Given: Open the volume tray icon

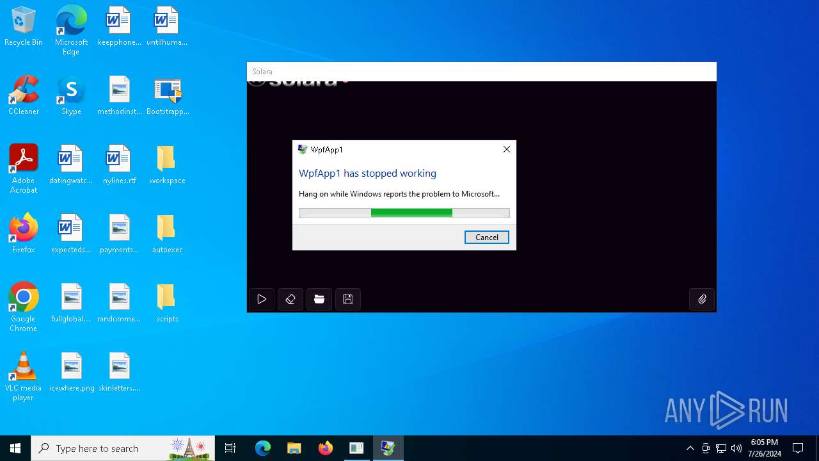Looking at the screenshot, I should pos(736,448).
